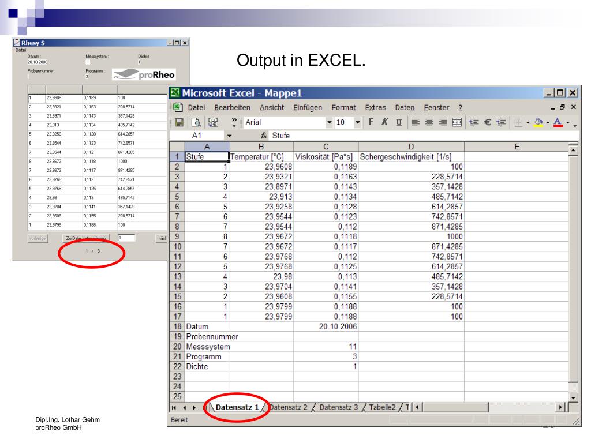Open the Daten menu
591x443 pixels.
coord(405,108)
